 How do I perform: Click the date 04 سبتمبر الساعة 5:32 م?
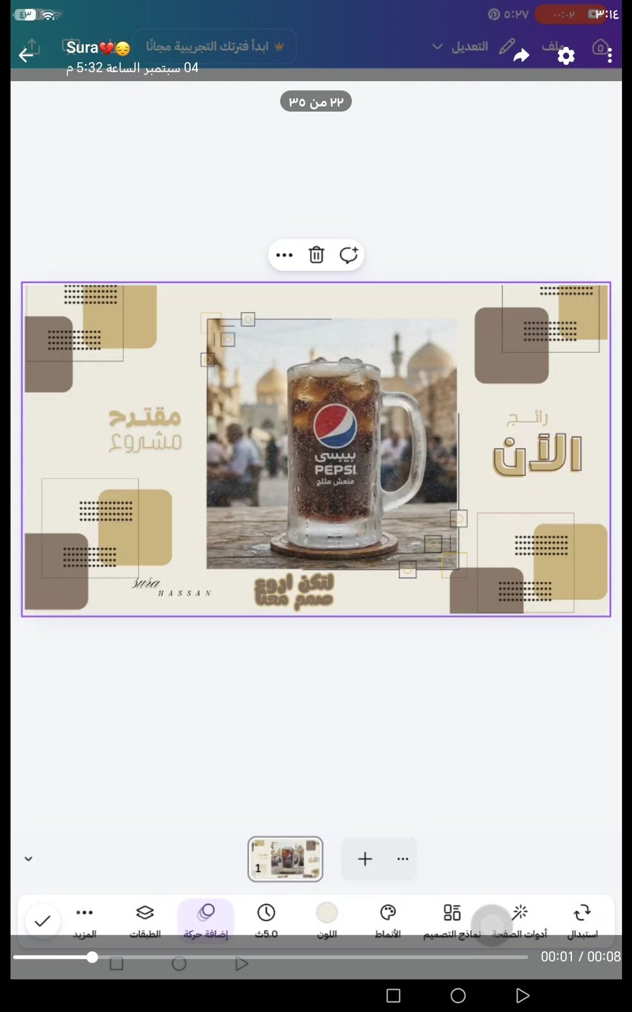132,68
